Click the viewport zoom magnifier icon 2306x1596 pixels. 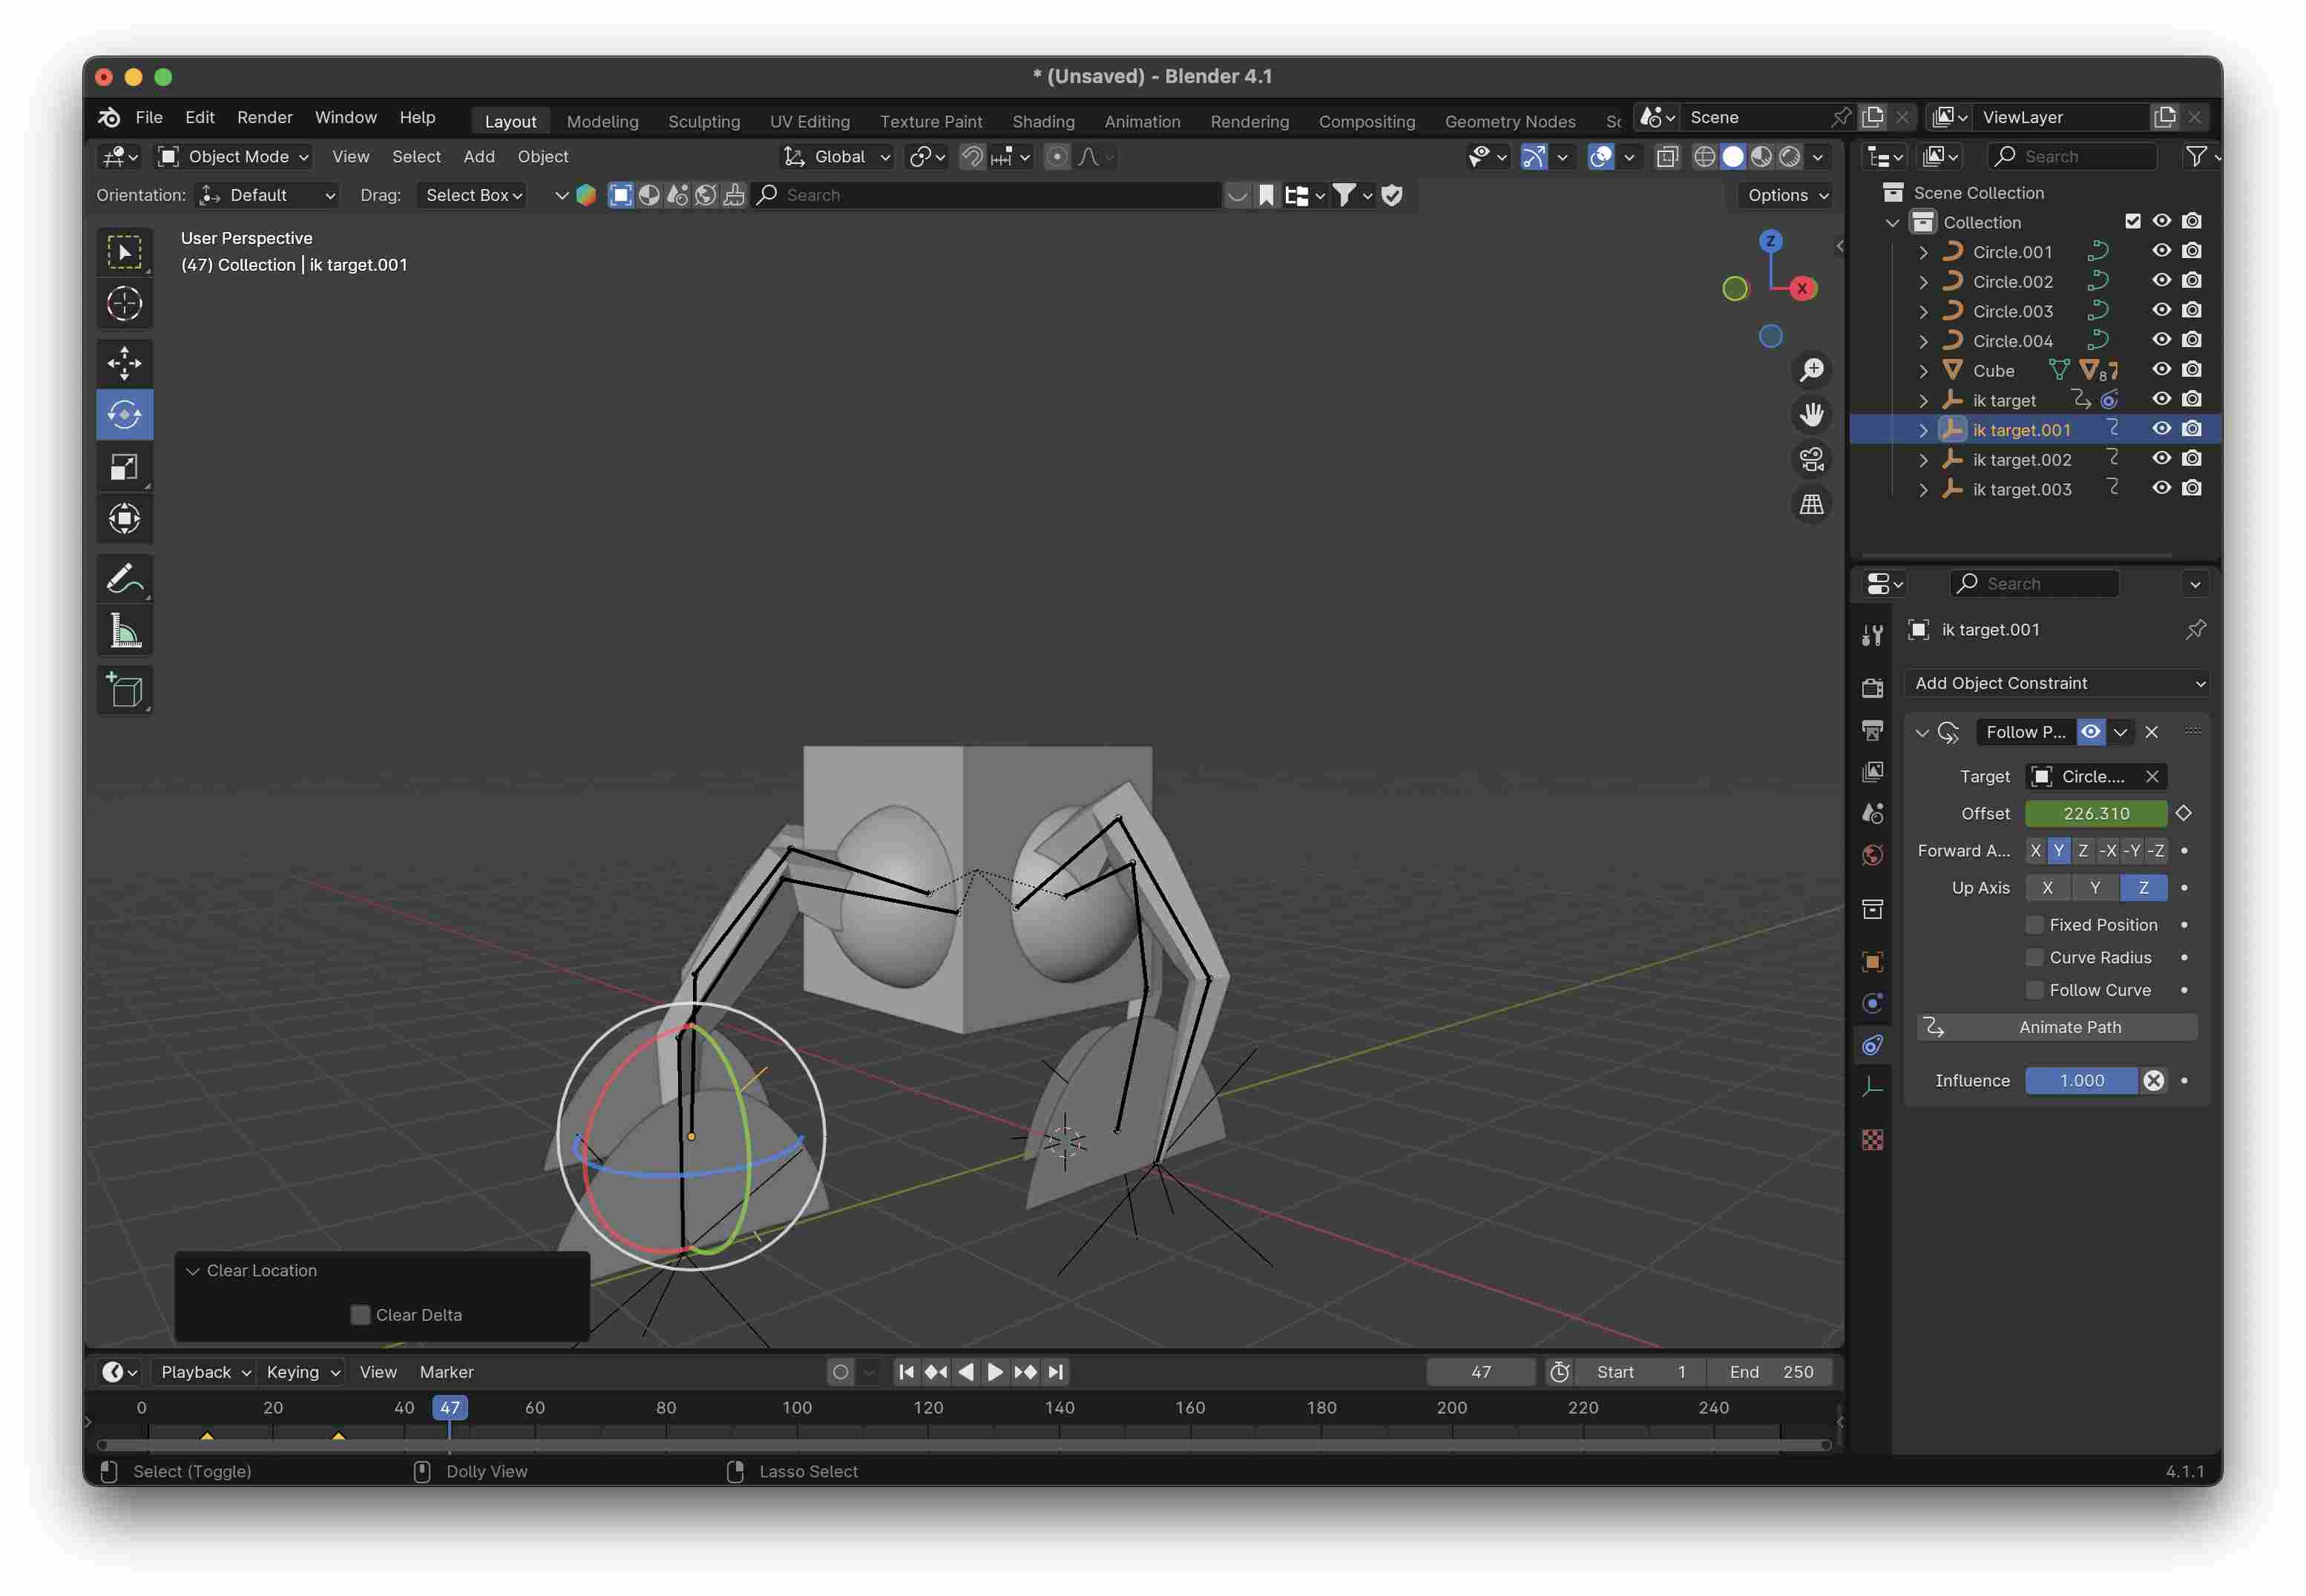point(1811,370)
